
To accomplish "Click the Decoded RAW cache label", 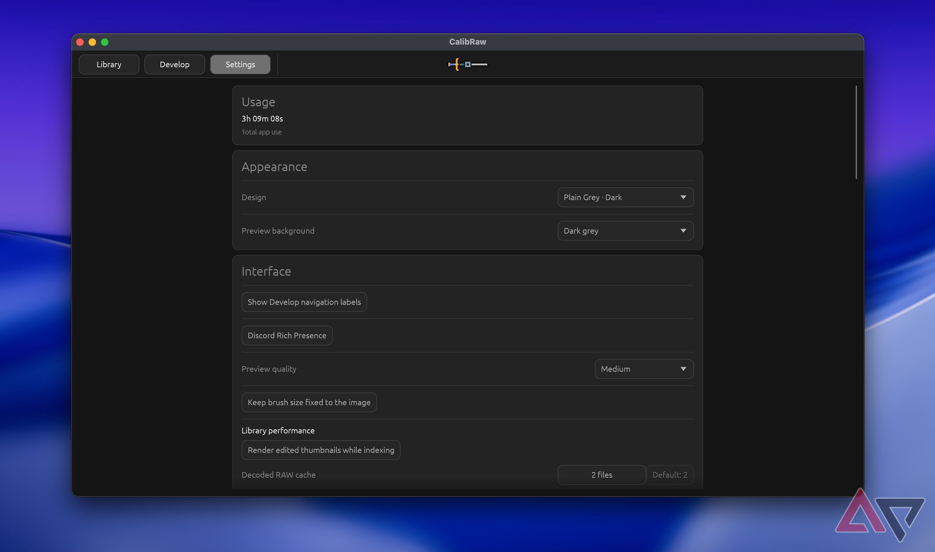I will 278,475.
